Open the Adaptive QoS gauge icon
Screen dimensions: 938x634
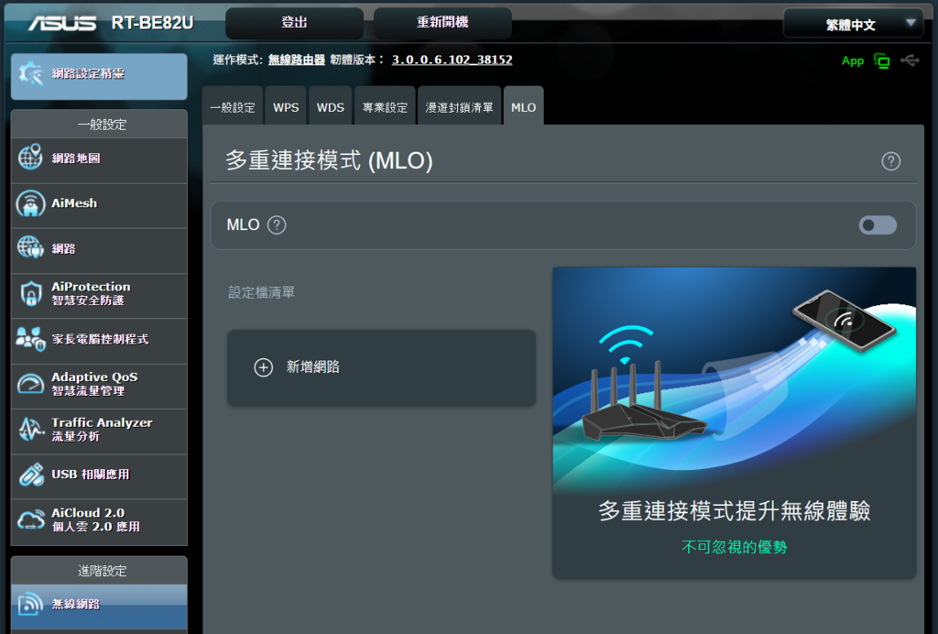pos(30,384)
